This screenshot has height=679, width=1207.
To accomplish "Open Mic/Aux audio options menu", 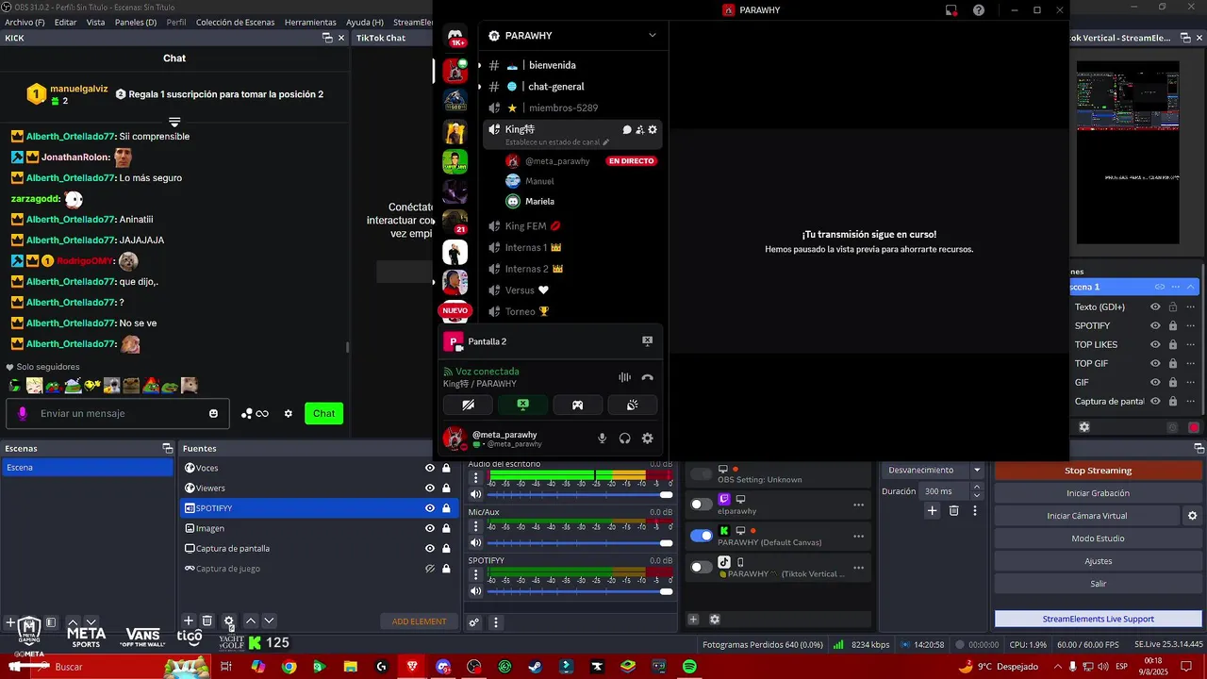I will [476, 526].
